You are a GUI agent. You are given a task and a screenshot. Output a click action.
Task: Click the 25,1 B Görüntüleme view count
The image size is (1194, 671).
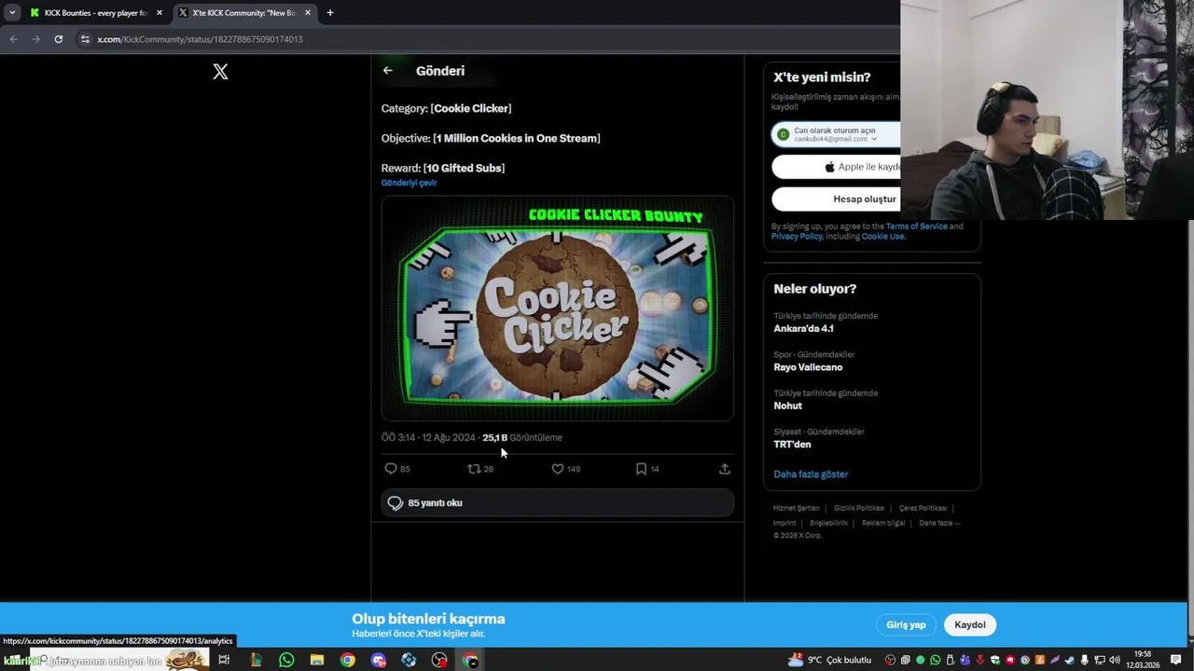522,437
